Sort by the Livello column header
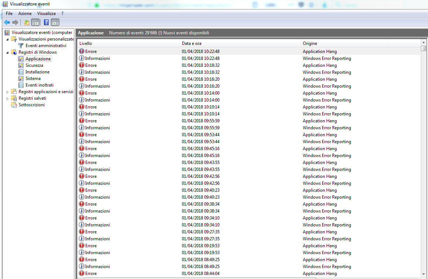The width and height of the screenshot is (428, 279). 129,43
